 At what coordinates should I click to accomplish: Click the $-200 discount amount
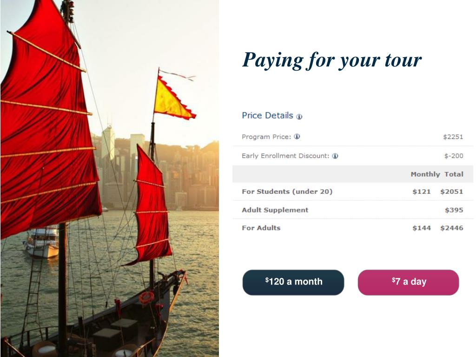(x=454, y=156)
